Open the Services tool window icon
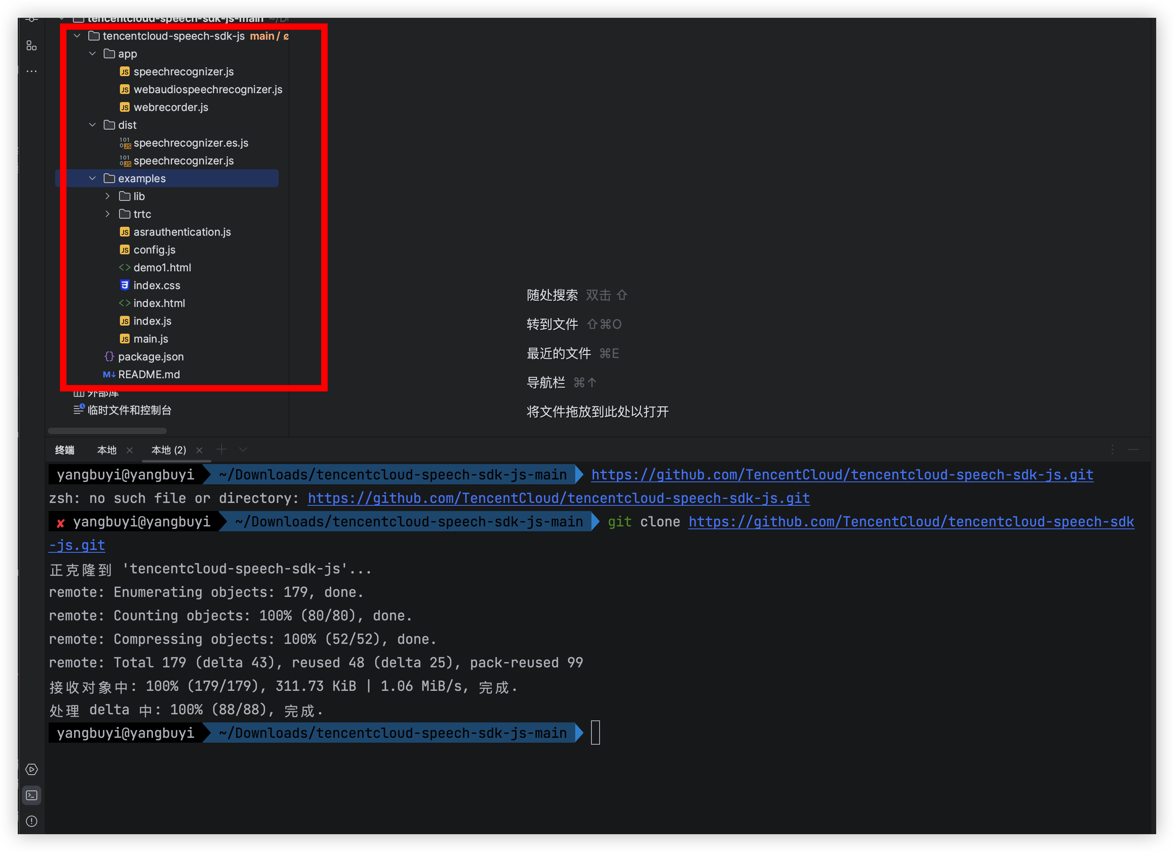Viewport: 1174px width, 852px height. click(32, 769)
